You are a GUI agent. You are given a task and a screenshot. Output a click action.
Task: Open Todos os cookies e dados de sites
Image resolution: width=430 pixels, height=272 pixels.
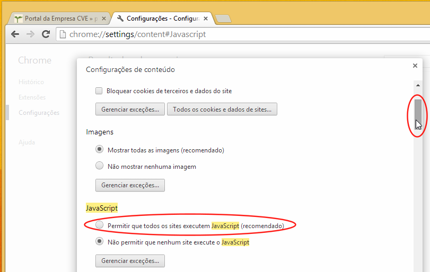pyautogui.click(x=222, y=109)
